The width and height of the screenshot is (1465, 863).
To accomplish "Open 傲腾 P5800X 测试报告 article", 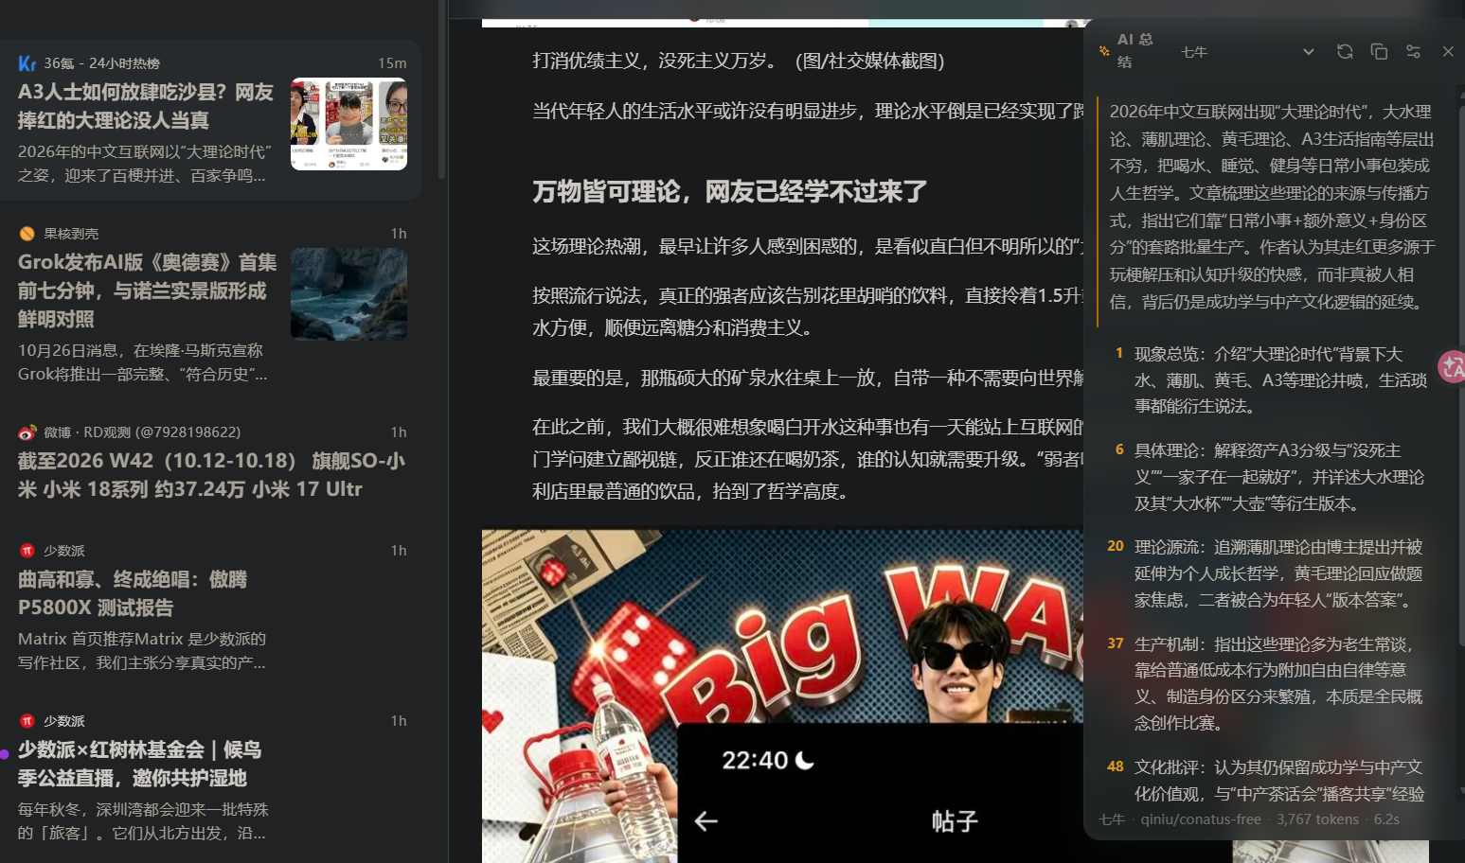I will point(133,593).
